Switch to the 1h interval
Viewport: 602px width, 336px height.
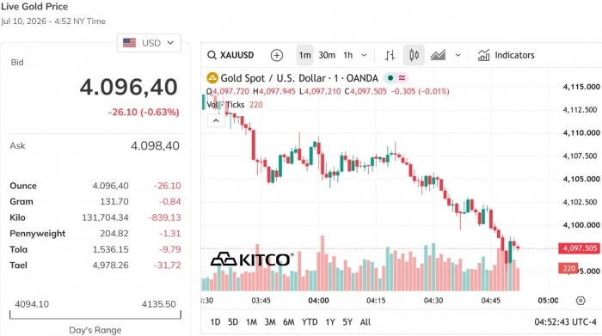(347, 55)
